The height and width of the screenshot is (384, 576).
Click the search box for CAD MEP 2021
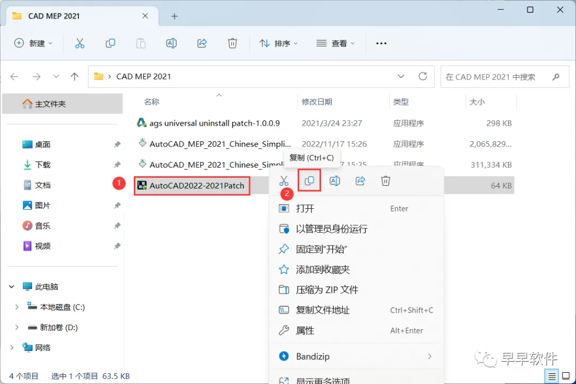pos(505,77)
